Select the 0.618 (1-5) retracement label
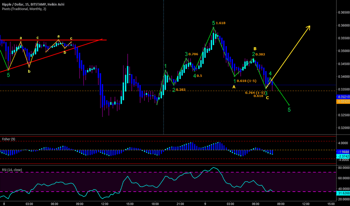This screenshot has width=350, height=206. (x=246, y=81)
